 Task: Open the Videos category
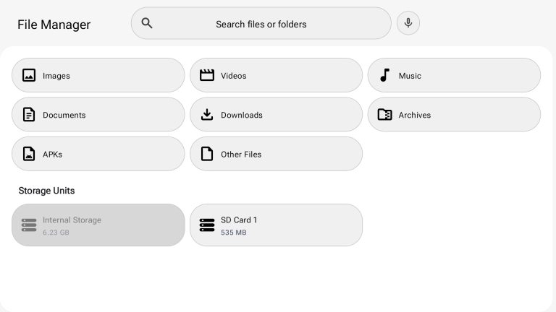(277, 75)
